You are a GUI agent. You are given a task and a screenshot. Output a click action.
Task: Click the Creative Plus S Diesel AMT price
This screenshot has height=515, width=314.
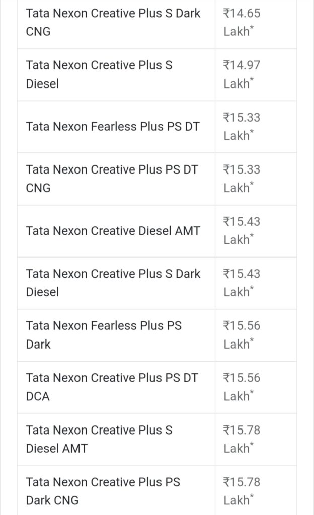tap(242, 439)
